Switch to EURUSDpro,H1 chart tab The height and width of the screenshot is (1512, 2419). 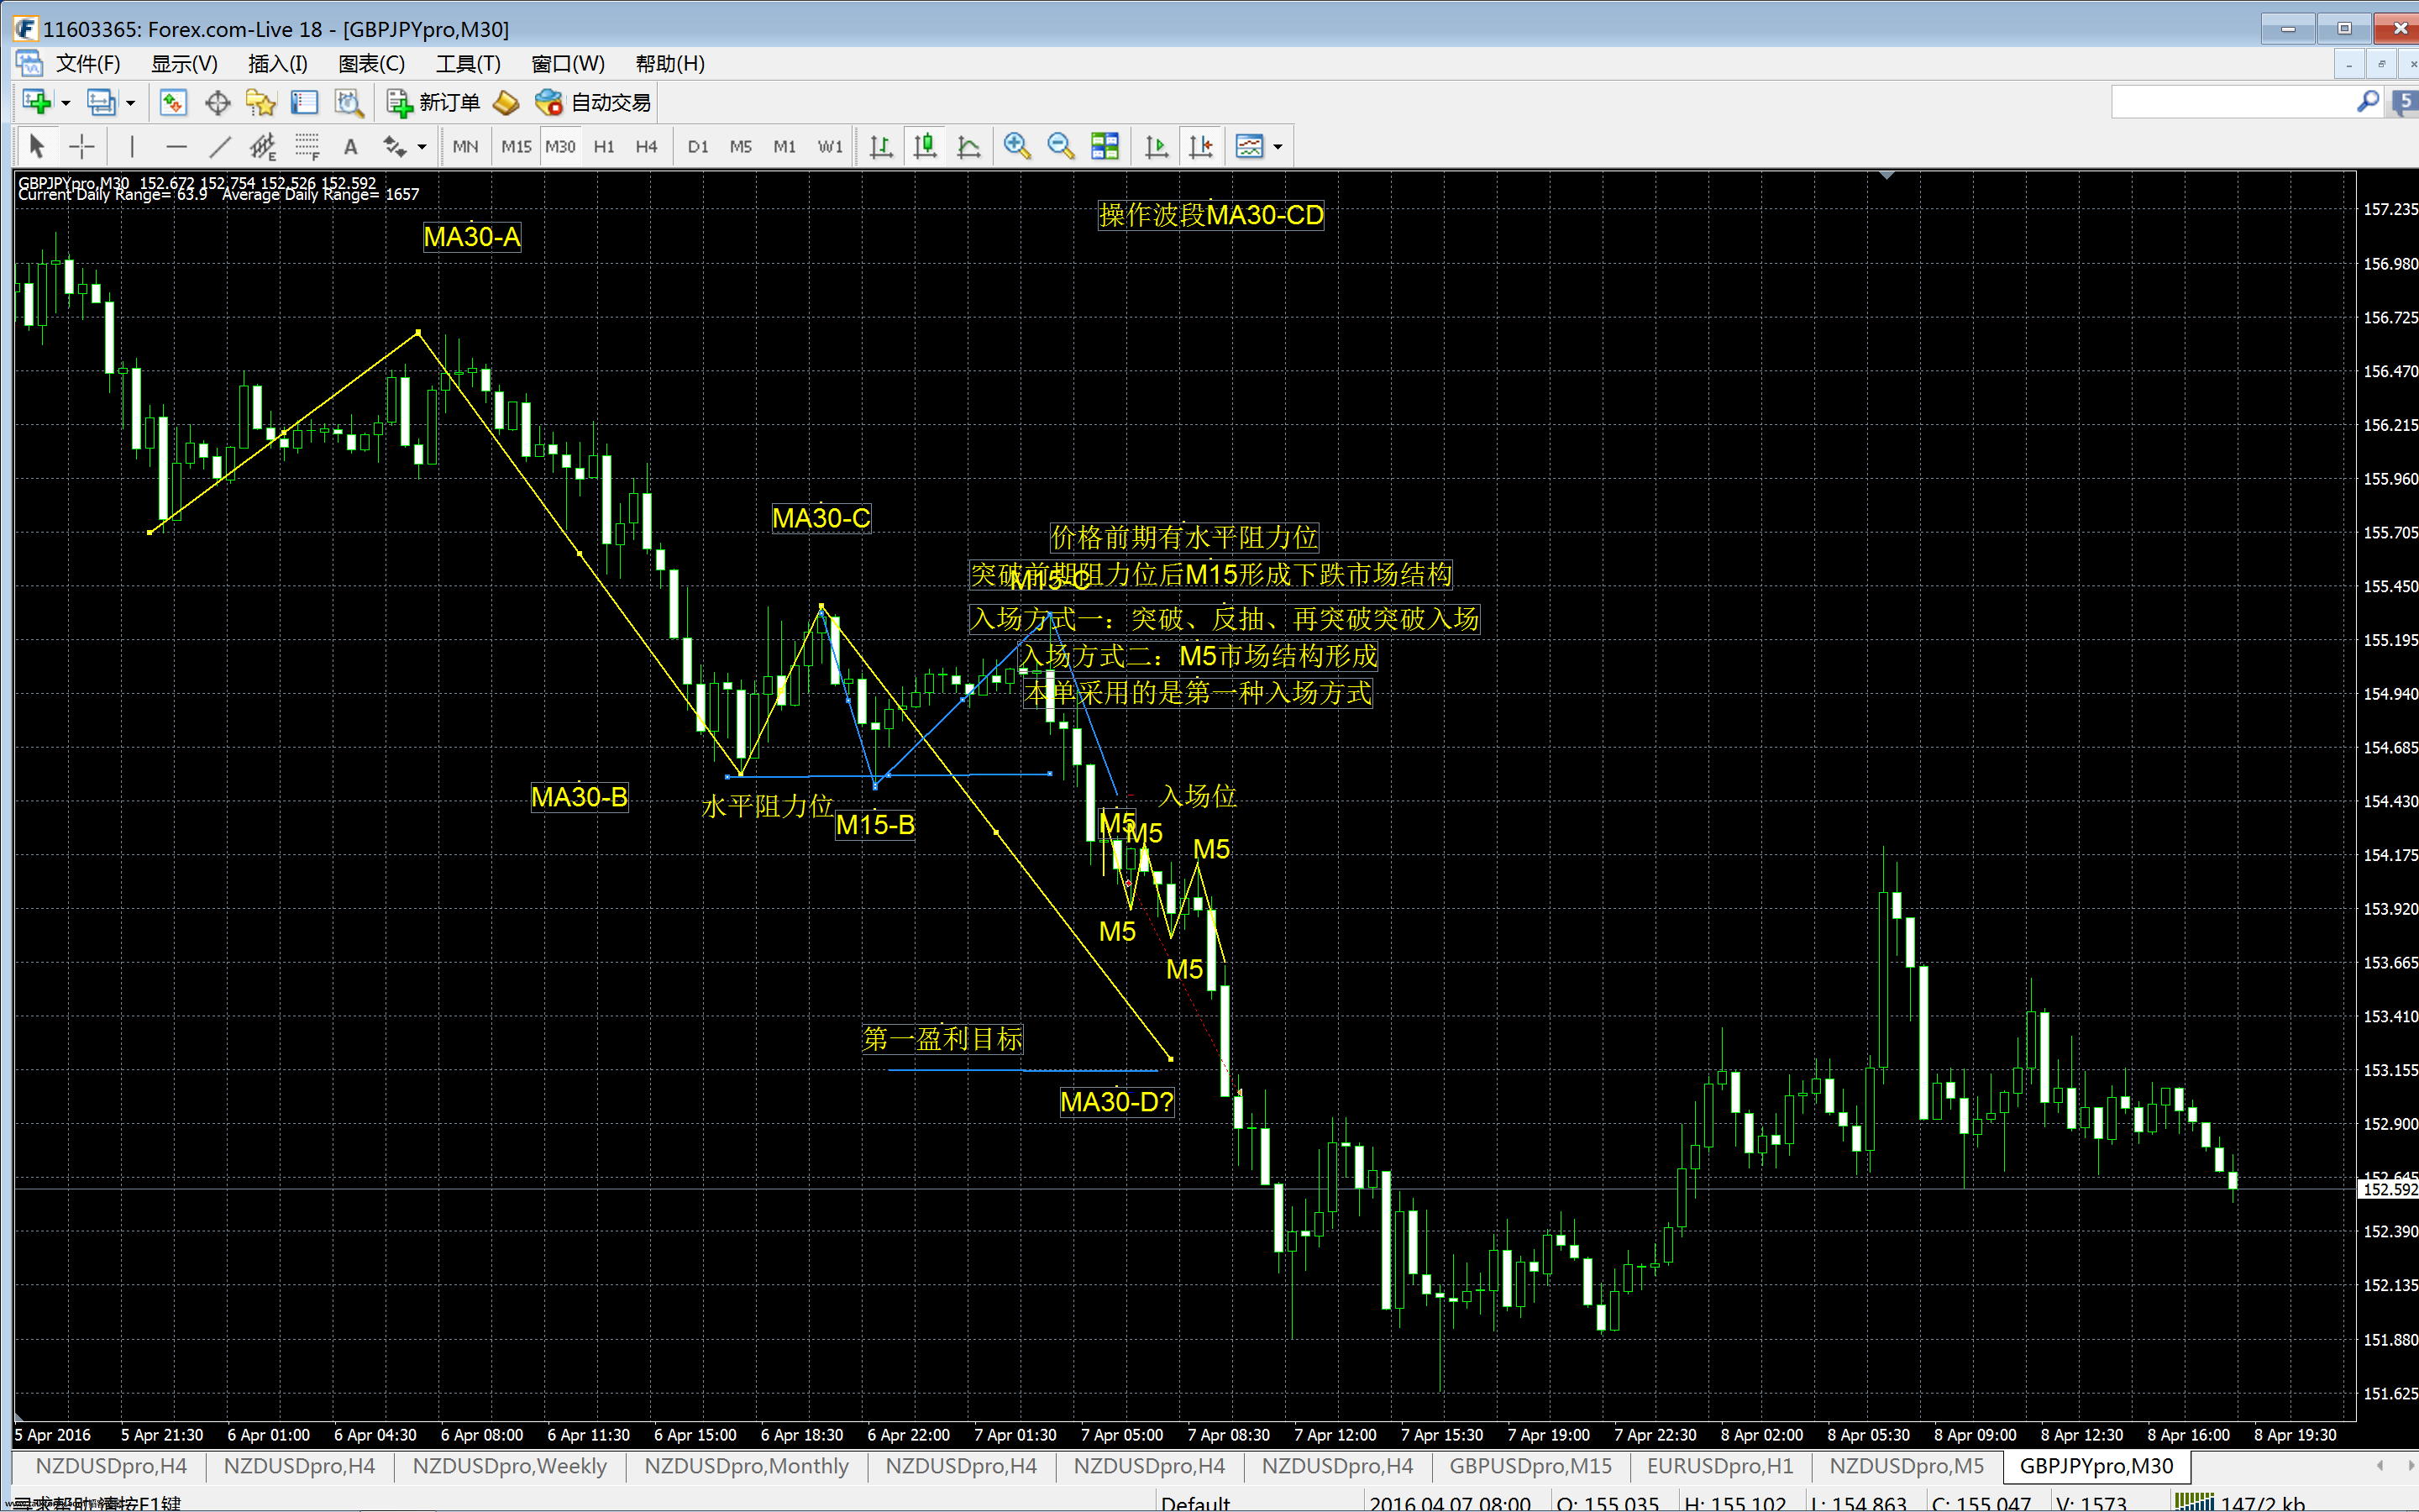[x=1720, y=1466]
